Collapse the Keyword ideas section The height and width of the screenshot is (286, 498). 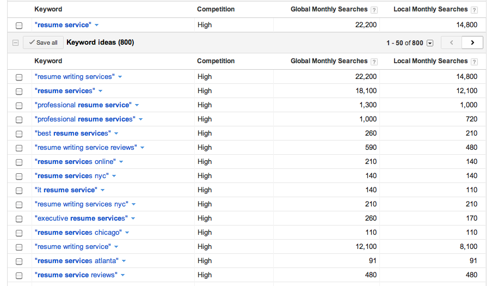pyautogui.click(x=15, y=42)
